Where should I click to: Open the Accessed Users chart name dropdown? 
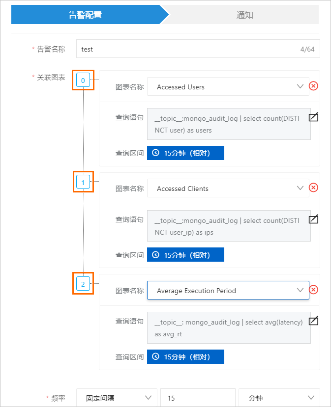[x=228, y=87]
